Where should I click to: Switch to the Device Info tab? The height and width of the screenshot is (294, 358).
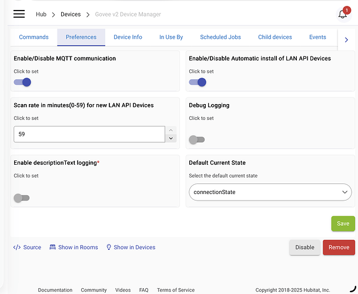[x=128, y=37]
